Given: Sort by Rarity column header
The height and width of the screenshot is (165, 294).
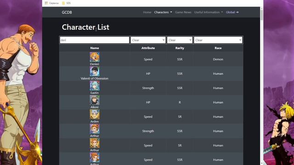Looking at the screenshot, I should pos(180,48).
